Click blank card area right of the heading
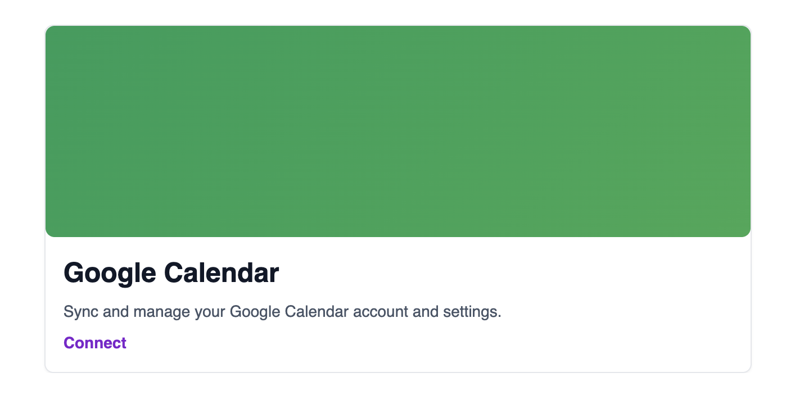 tap(506, 273)
